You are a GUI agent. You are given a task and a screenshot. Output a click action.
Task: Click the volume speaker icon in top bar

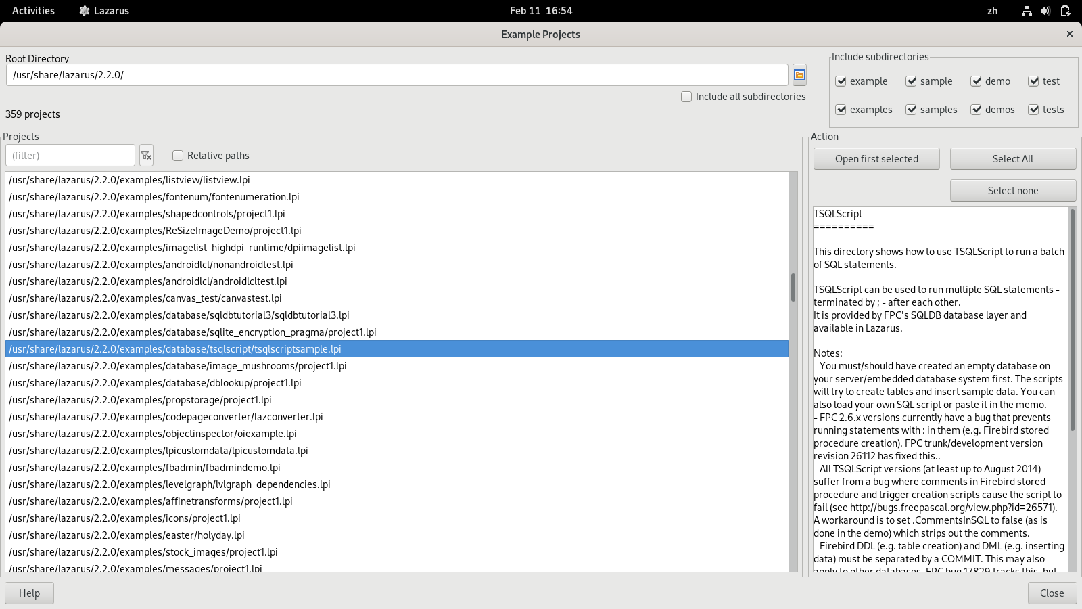pos(1045,11)
